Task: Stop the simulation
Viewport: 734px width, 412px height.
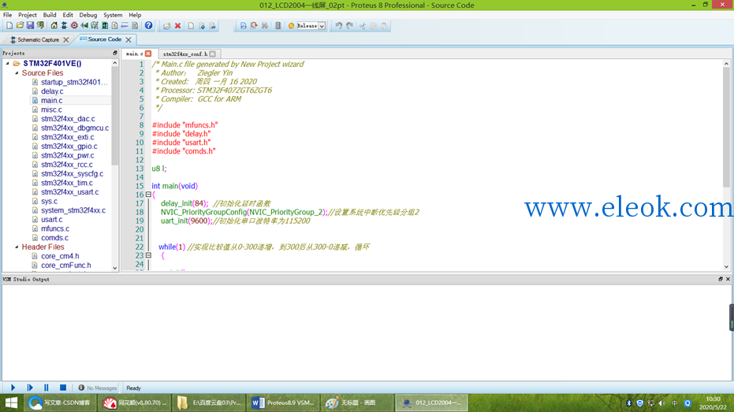Action: [x=63, y=388]
